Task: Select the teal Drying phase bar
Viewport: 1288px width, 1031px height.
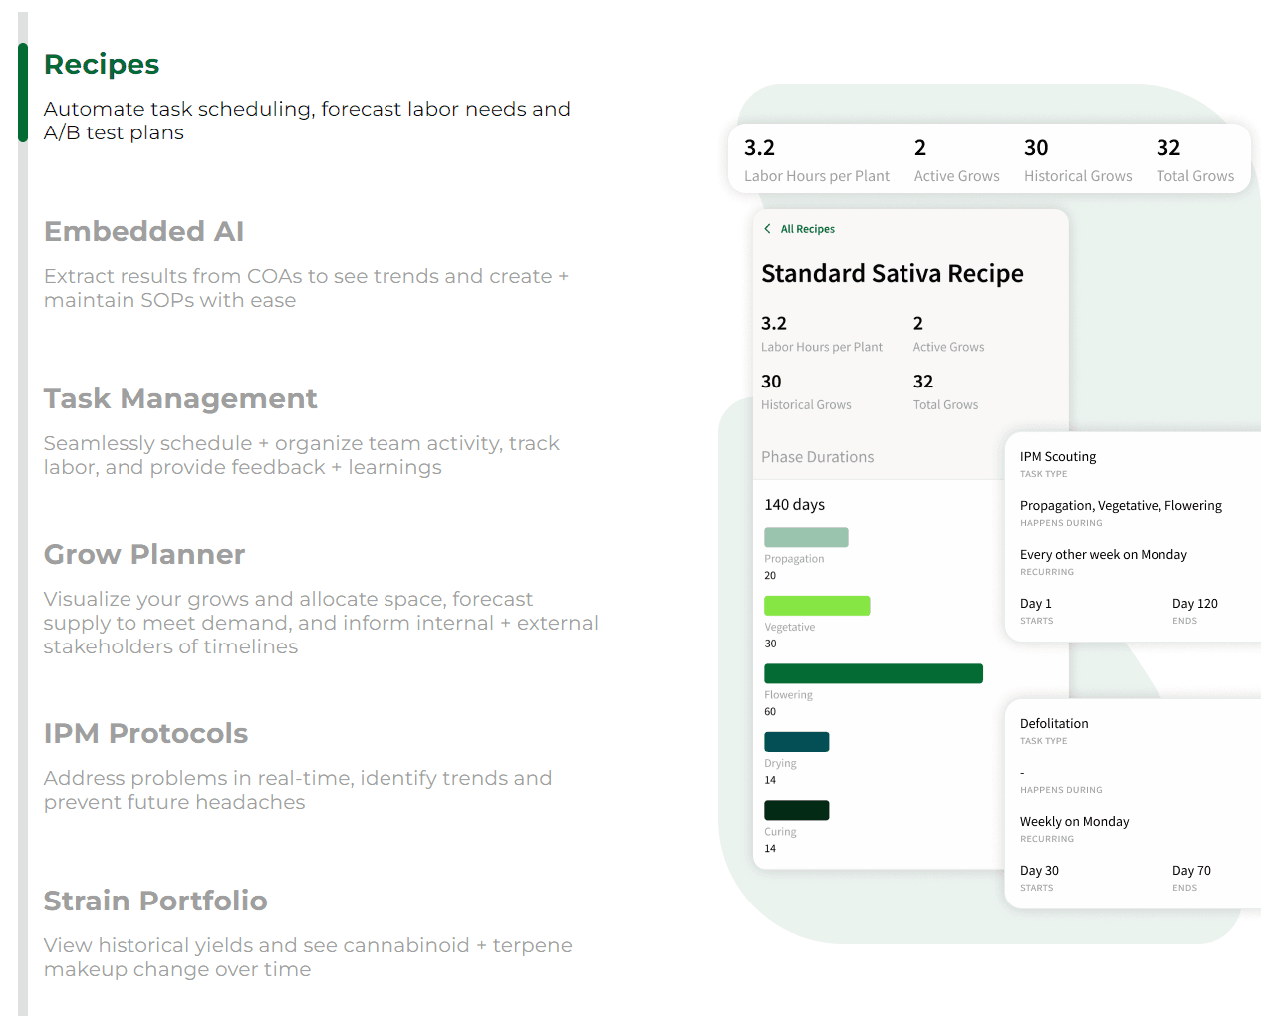Action: tap(796, 742)
